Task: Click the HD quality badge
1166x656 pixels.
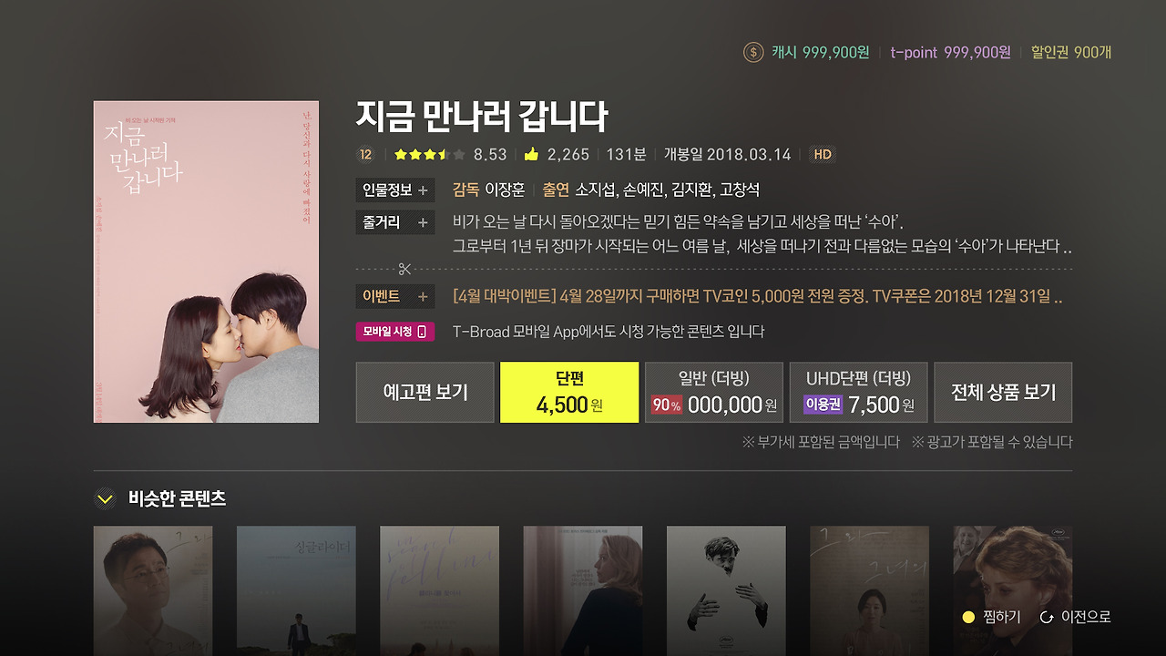Action: 823,154
